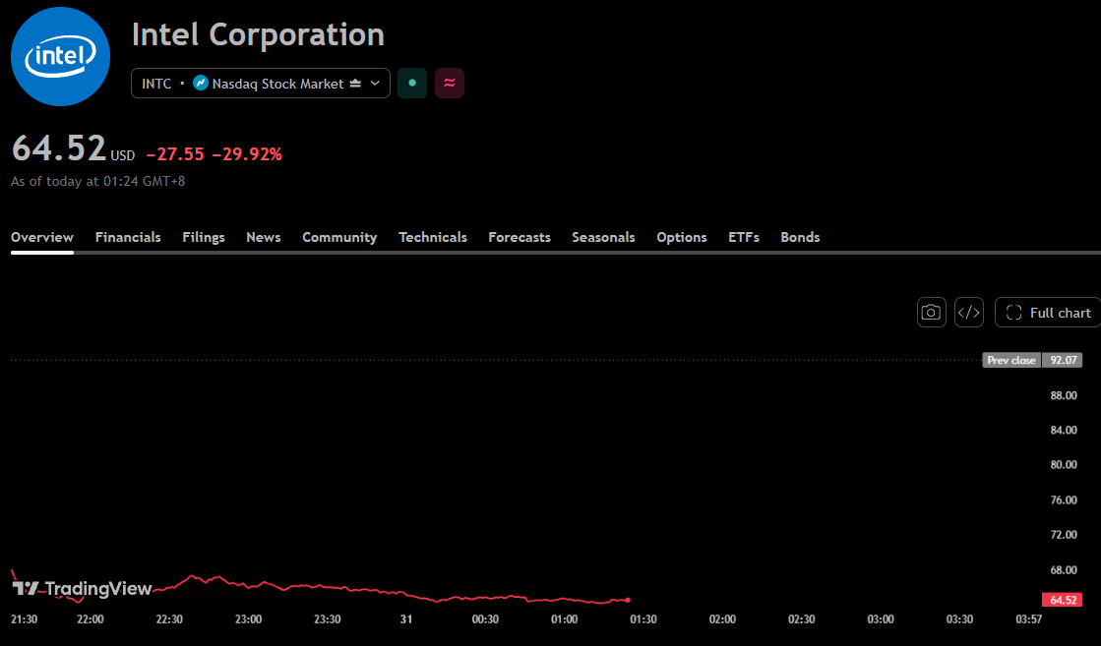
Task: Click the -27.55 price change value
Action: (175, 154)
